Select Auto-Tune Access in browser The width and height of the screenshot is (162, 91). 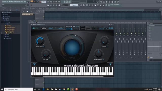click(x=11, y=28)
